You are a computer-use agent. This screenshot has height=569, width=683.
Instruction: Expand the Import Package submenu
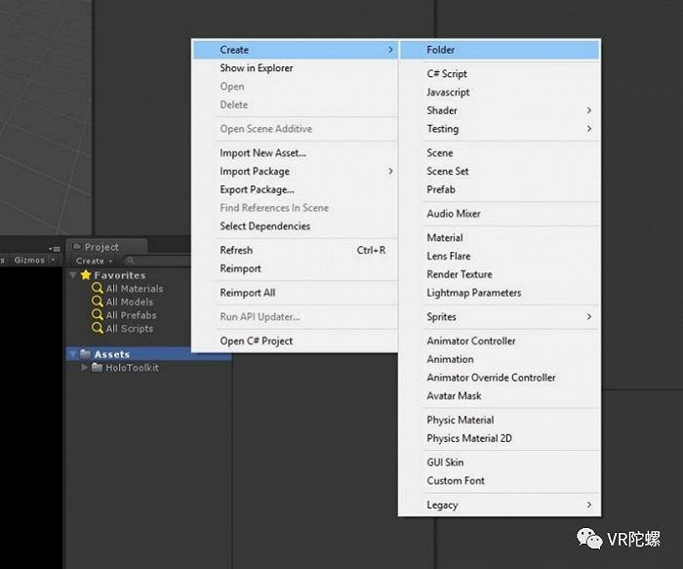pos(390,171)
